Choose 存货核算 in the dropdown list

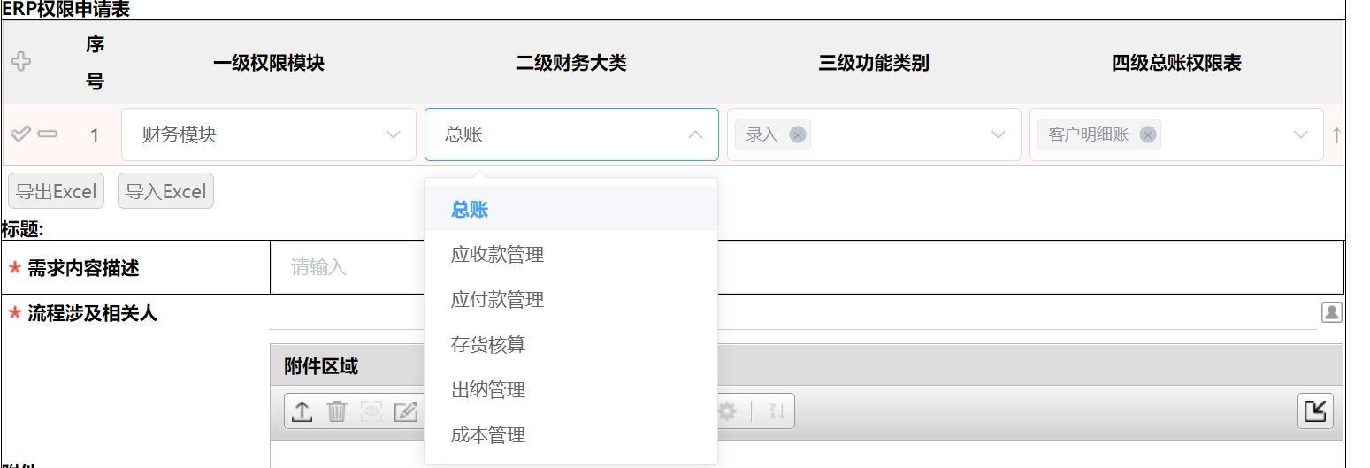coord(488,344)
